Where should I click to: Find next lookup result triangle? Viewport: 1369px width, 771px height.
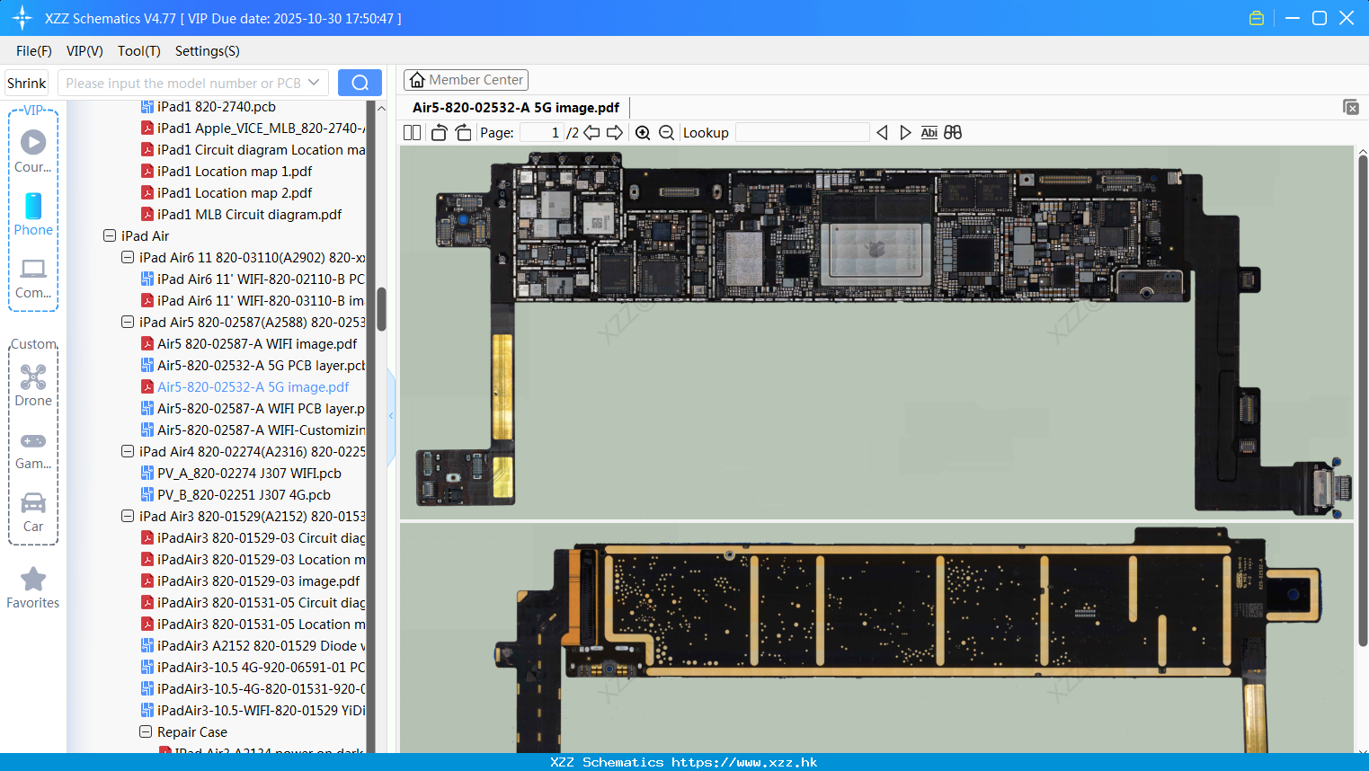pos(905,132)
